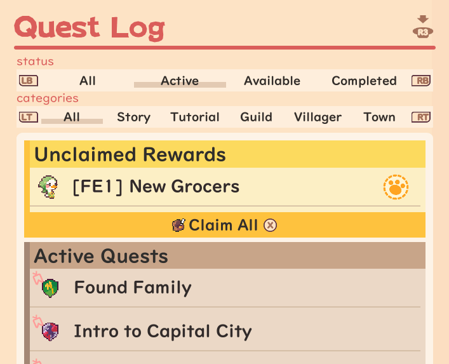Screen dimensions: 449x364
Task: Show Available quests
Action: 272,81
